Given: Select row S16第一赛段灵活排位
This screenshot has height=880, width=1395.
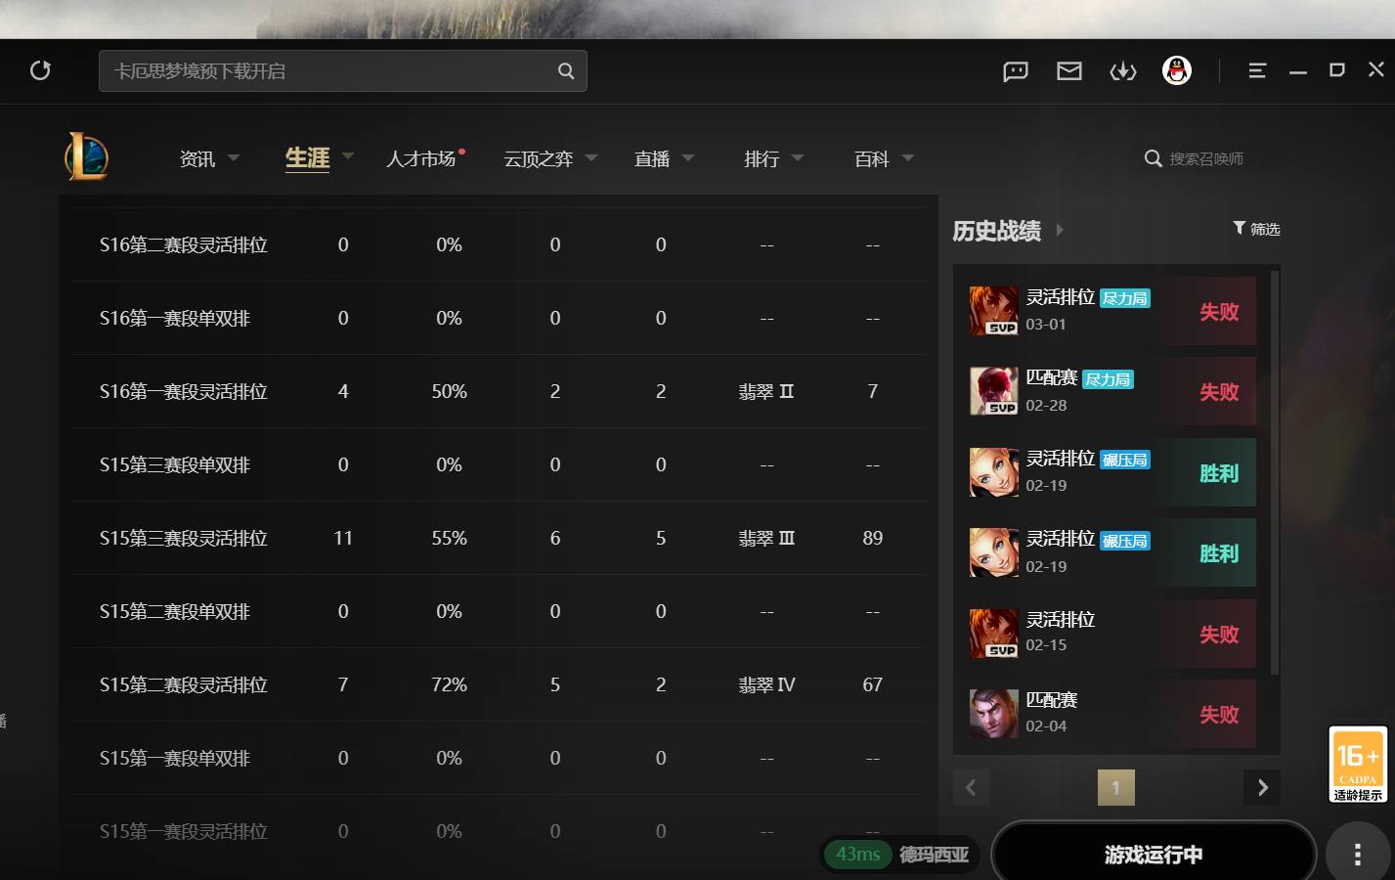Looking at the screenshot, I should click(498, 391).
